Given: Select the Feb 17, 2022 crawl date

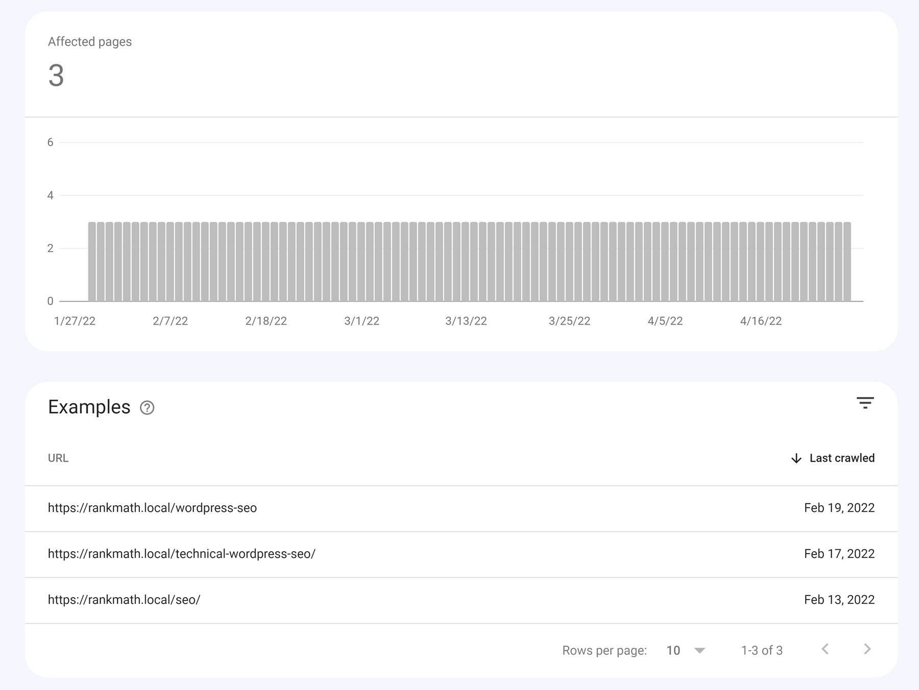Looking at the screenshot, I should coord(839,554).
